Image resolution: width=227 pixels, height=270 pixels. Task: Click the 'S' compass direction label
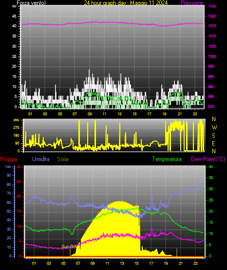(x=213, y=136)
